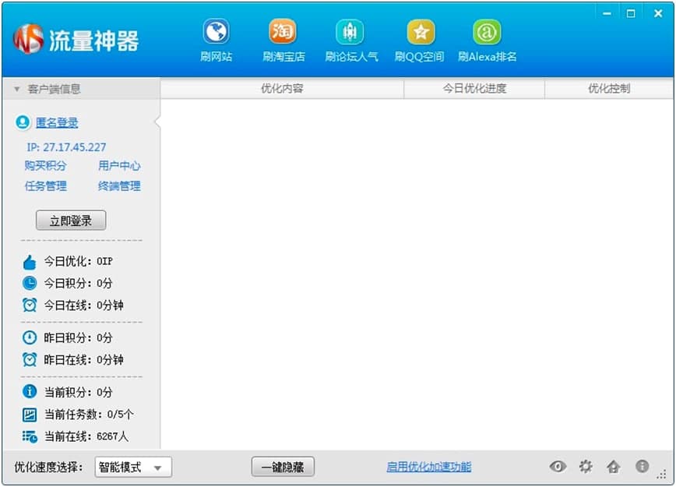This screenshot has height=487, width=676.
Task: Click the 当前在线: 6267人 text
Action: (86, 436)
